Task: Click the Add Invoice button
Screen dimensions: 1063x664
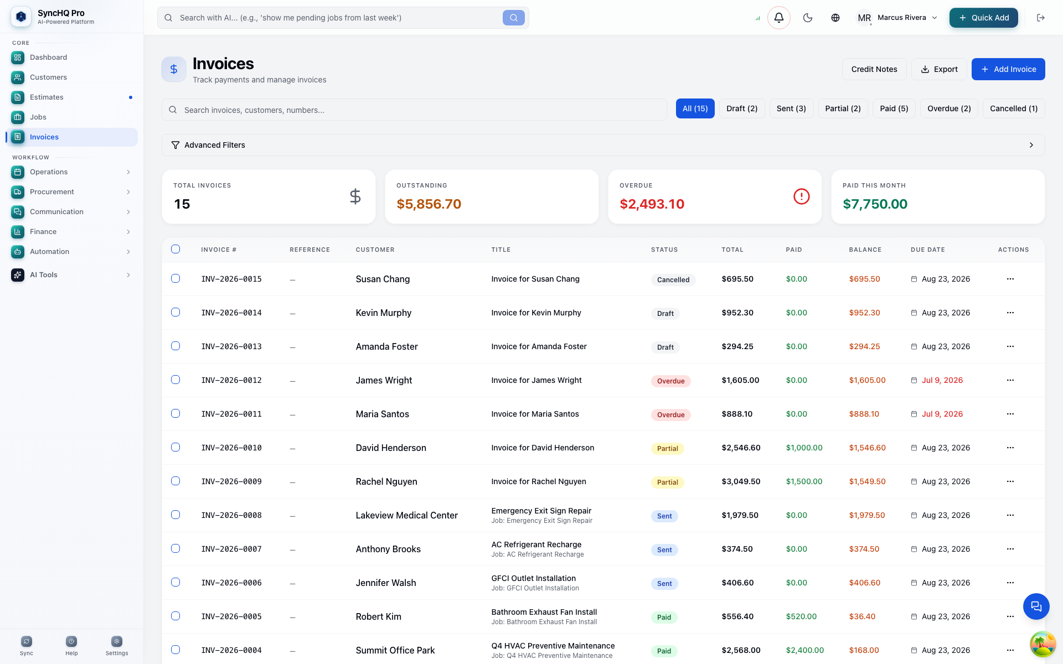Action: click(x=1008, y=69)
